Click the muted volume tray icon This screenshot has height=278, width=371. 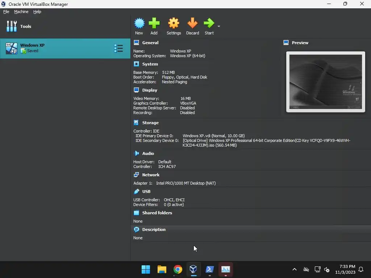pos(327,269)
